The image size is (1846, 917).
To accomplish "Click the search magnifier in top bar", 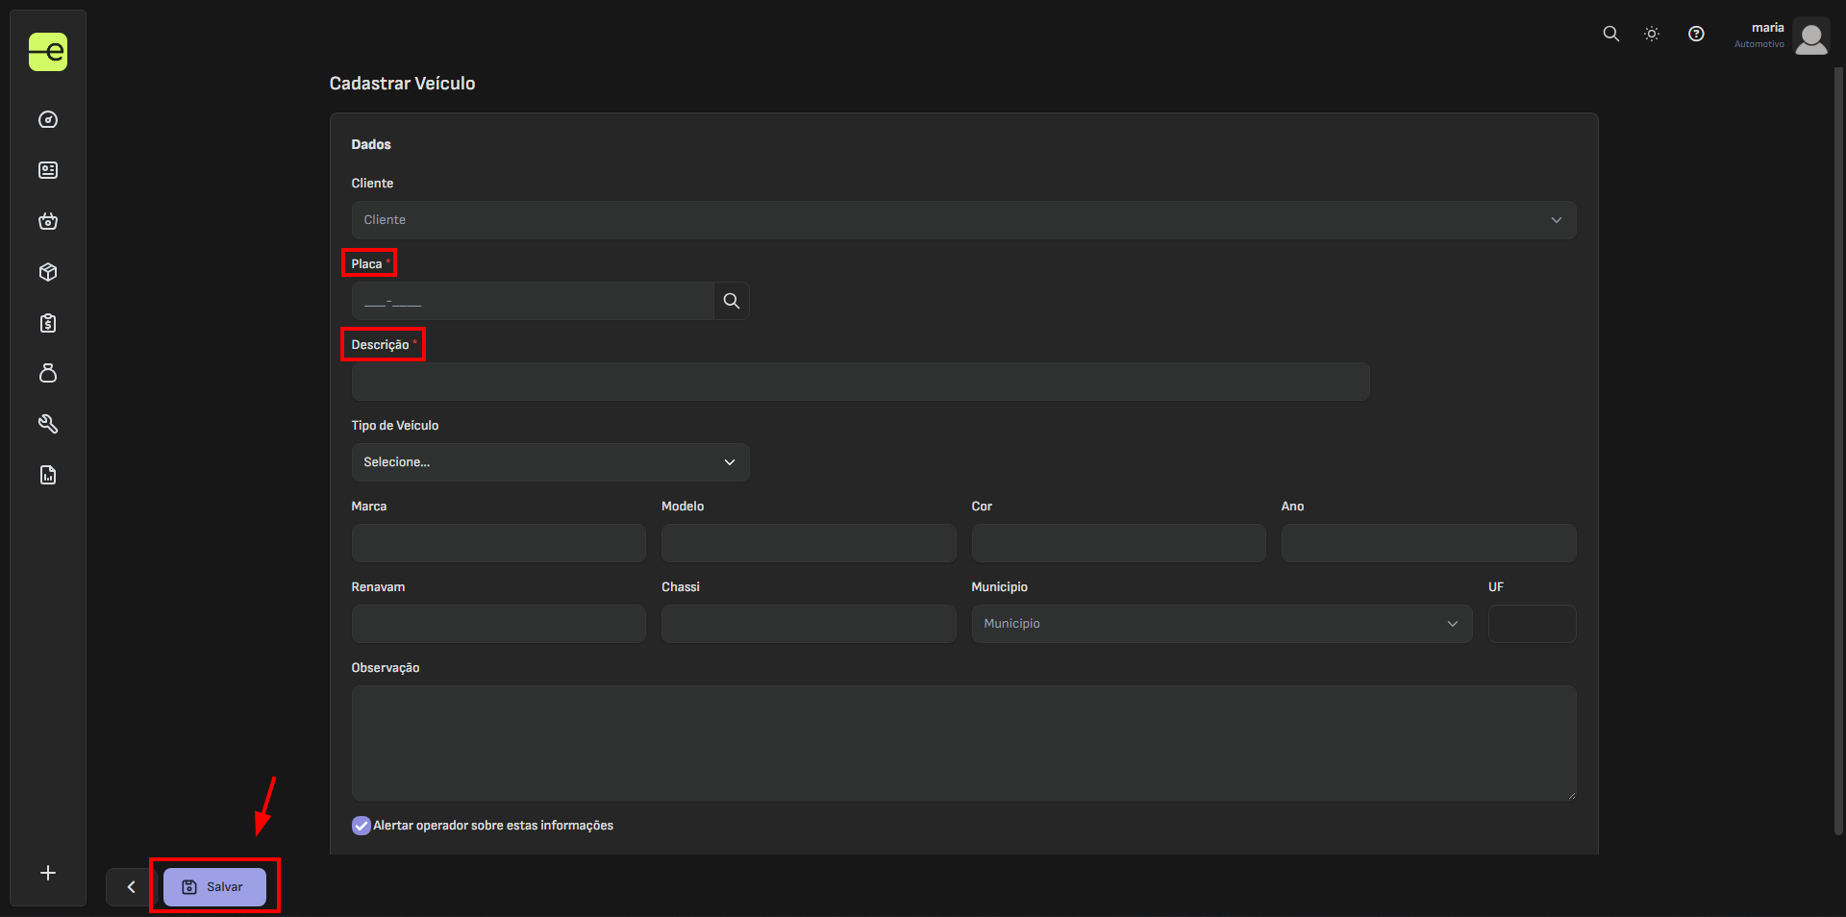I will coord(1611,34).
